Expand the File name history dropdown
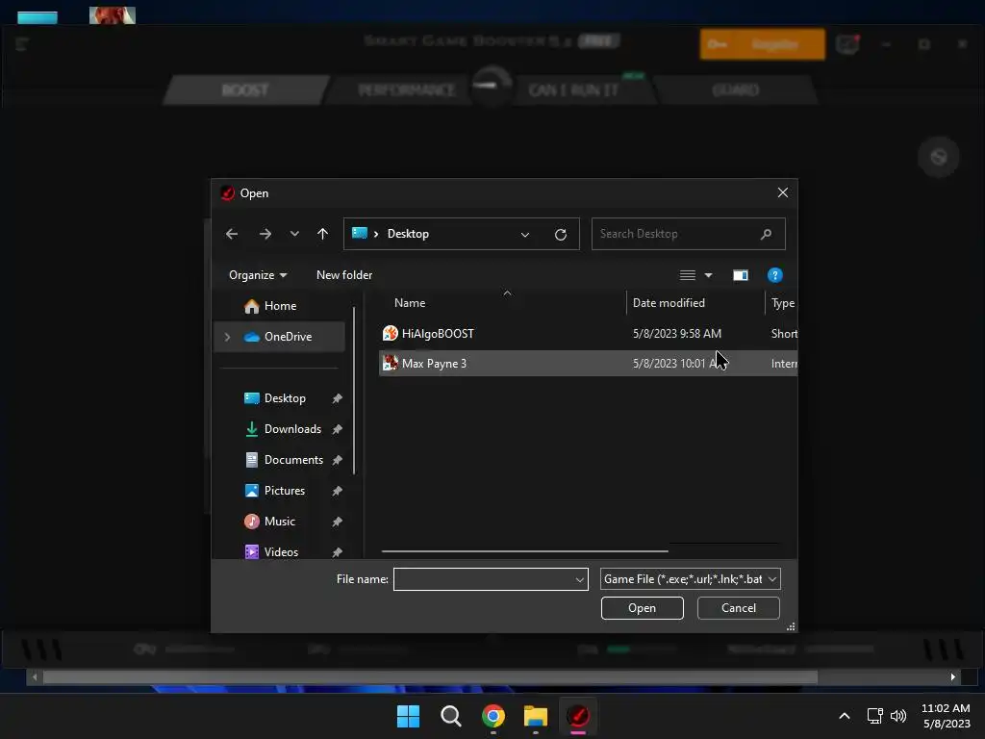Image resolution: width=985 pixels, height=739 pixels. point(579,579)
